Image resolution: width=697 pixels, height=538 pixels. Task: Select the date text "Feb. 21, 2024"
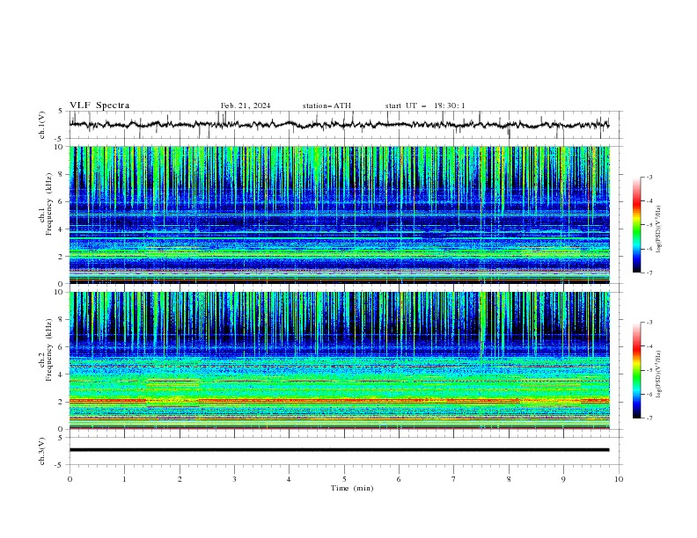(246, 105)
